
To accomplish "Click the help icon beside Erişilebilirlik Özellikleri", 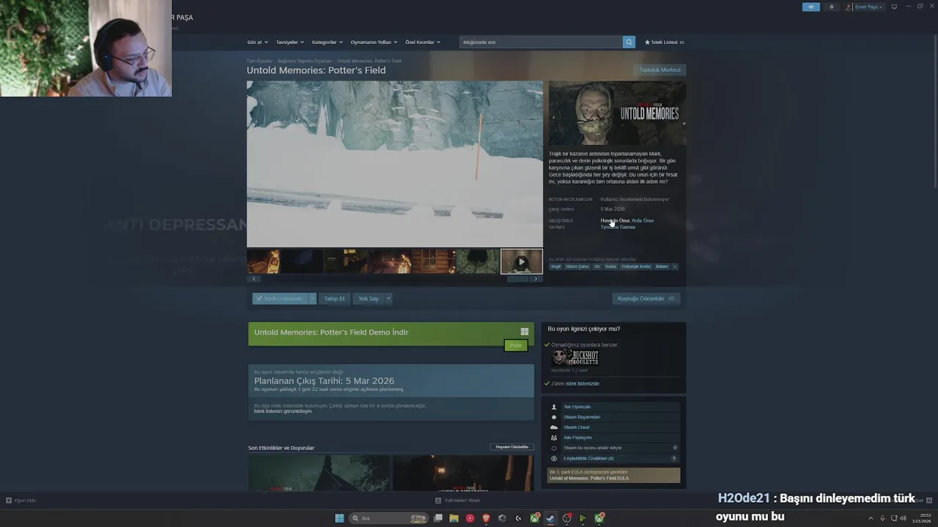I will (674, 459).
